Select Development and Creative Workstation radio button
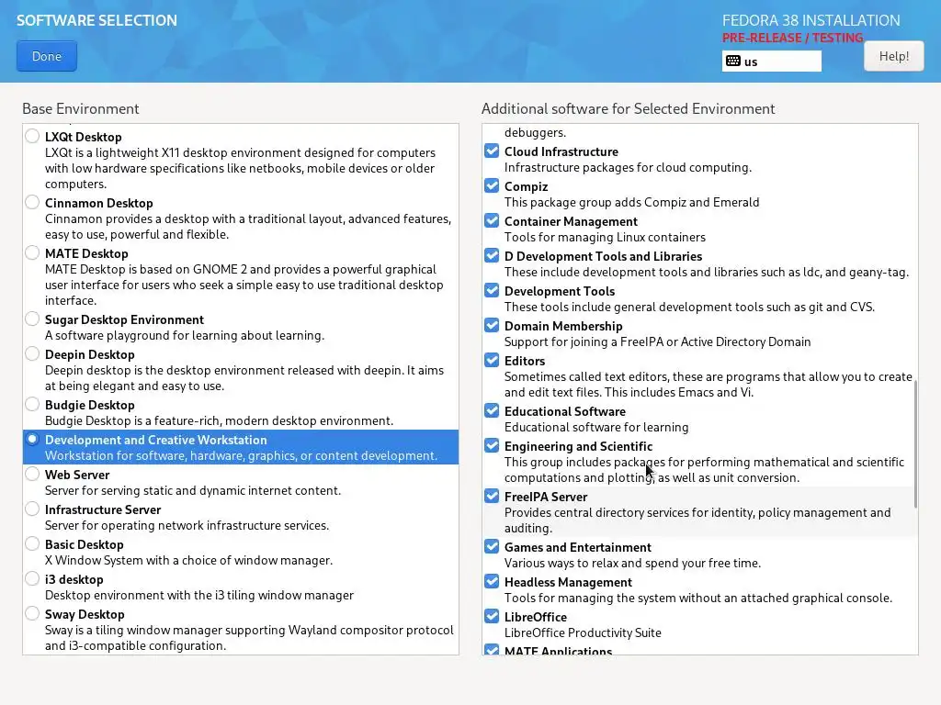Image resolution: width=941 pixels, height=705 pixels. tap(32, 440)
